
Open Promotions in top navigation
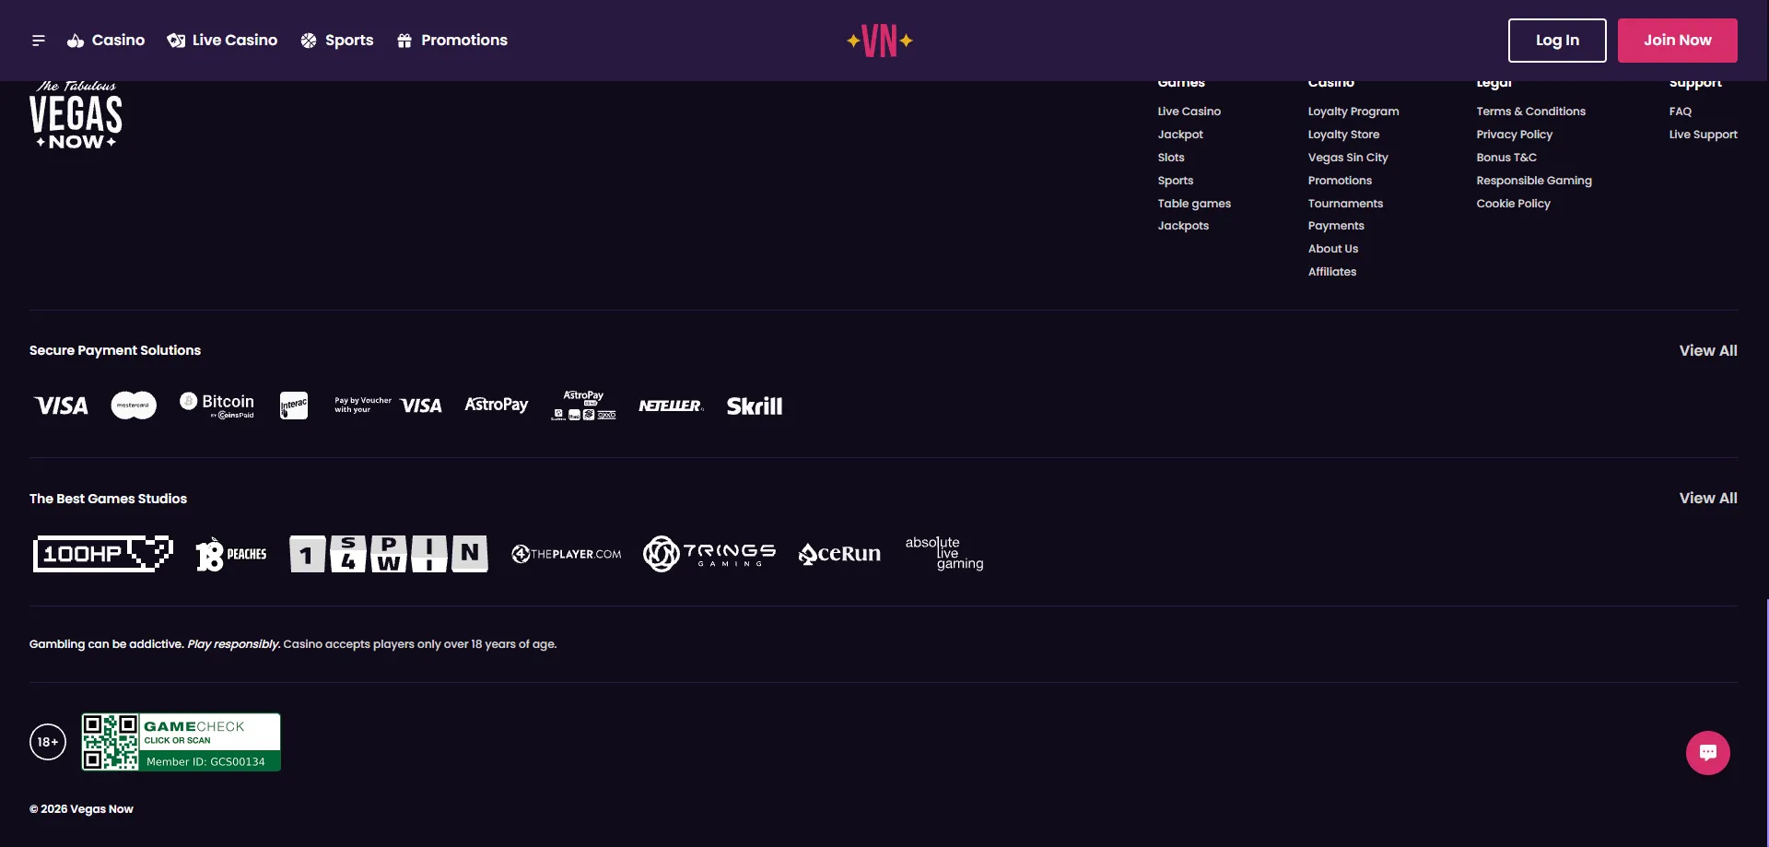click(452, 41)
